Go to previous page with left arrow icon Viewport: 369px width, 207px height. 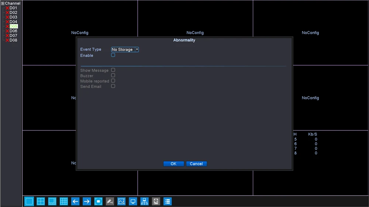tap(75, 201)
